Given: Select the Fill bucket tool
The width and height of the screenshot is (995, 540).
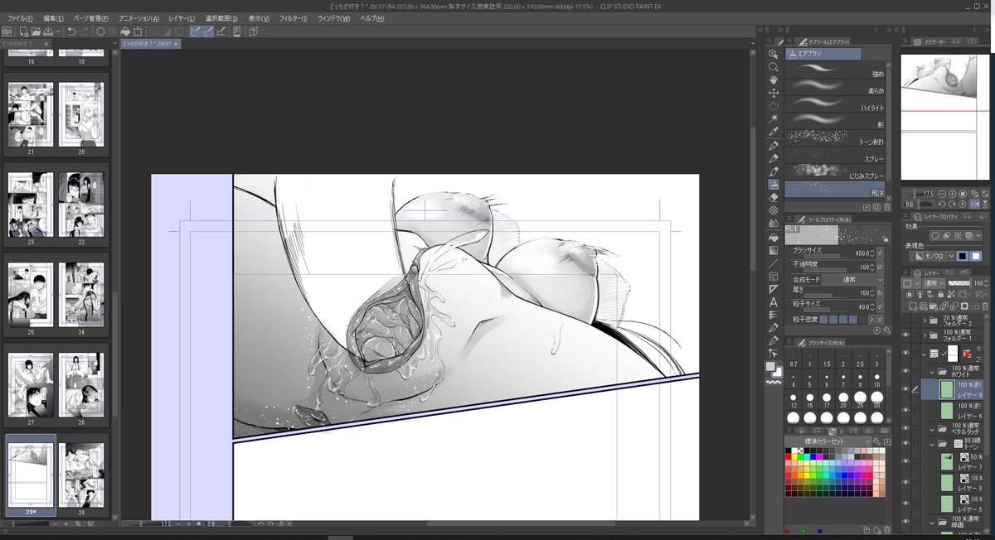Looking at the screenshot, I should (774, 237).
